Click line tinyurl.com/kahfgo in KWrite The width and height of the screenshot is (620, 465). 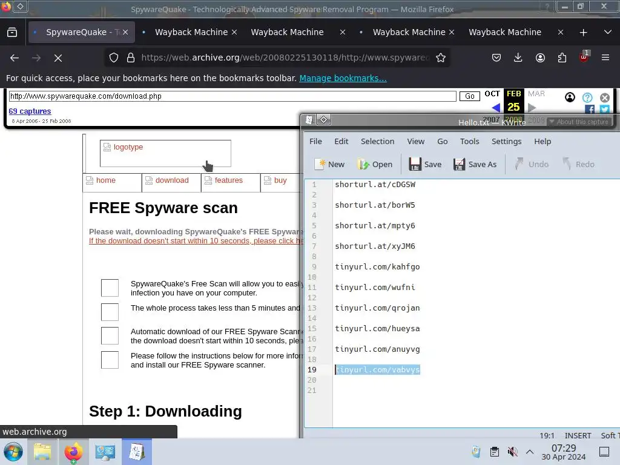pyautogui.click(x=377, y=266)
